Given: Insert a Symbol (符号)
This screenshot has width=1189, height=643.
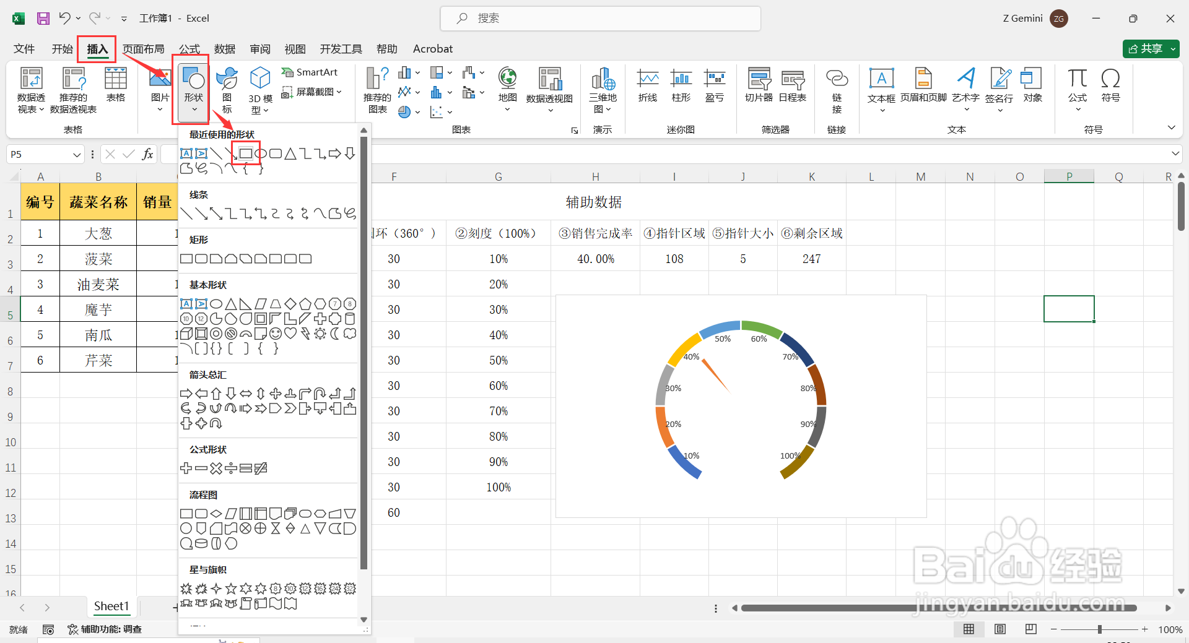Looking at the screenshot, I should [1110, 85].
